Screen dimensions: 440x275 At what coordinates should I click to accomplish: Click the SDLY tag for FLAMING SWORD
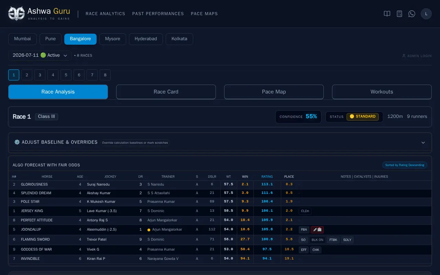click(347, 240)
